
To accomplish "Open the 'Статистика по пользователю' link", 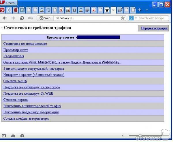I will pos(25,44).
